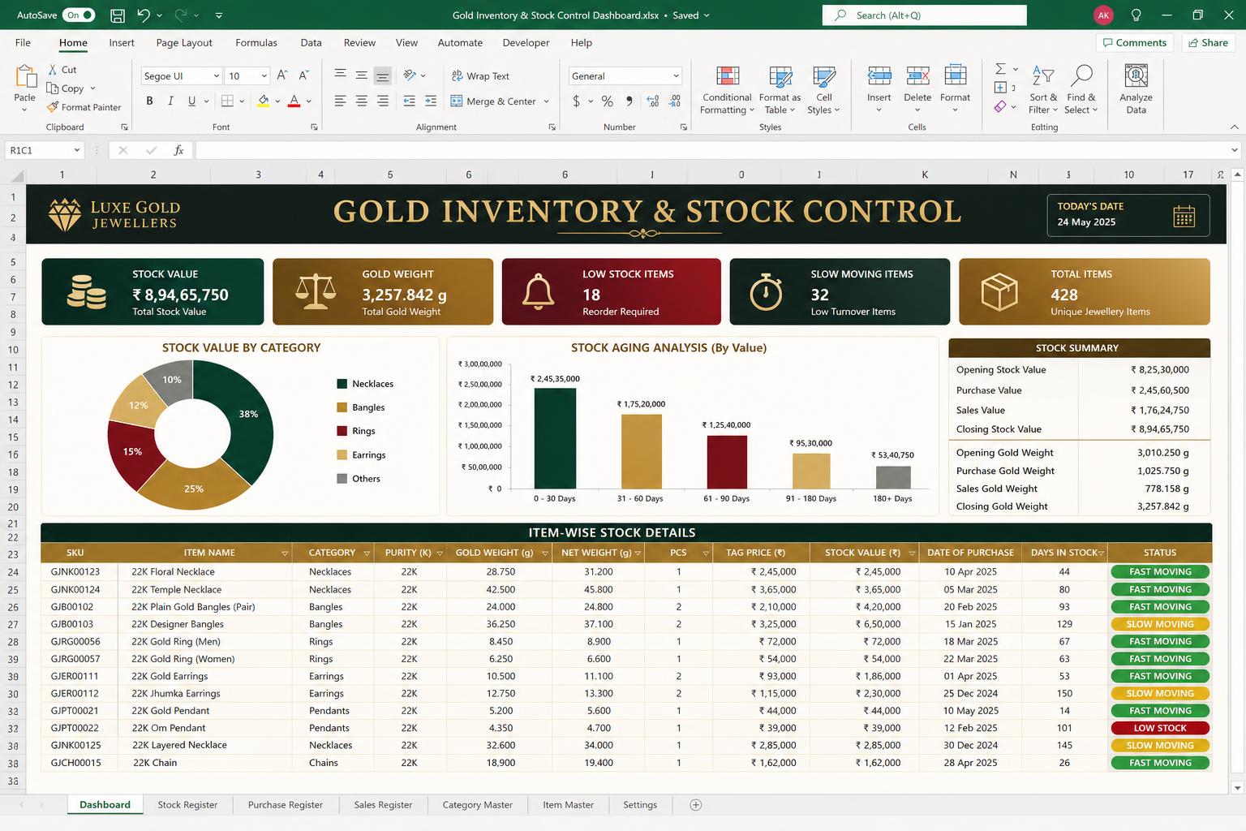Click the Wrap Text icon
This screenshot has width=1246, height=831.
coord(458,75)
